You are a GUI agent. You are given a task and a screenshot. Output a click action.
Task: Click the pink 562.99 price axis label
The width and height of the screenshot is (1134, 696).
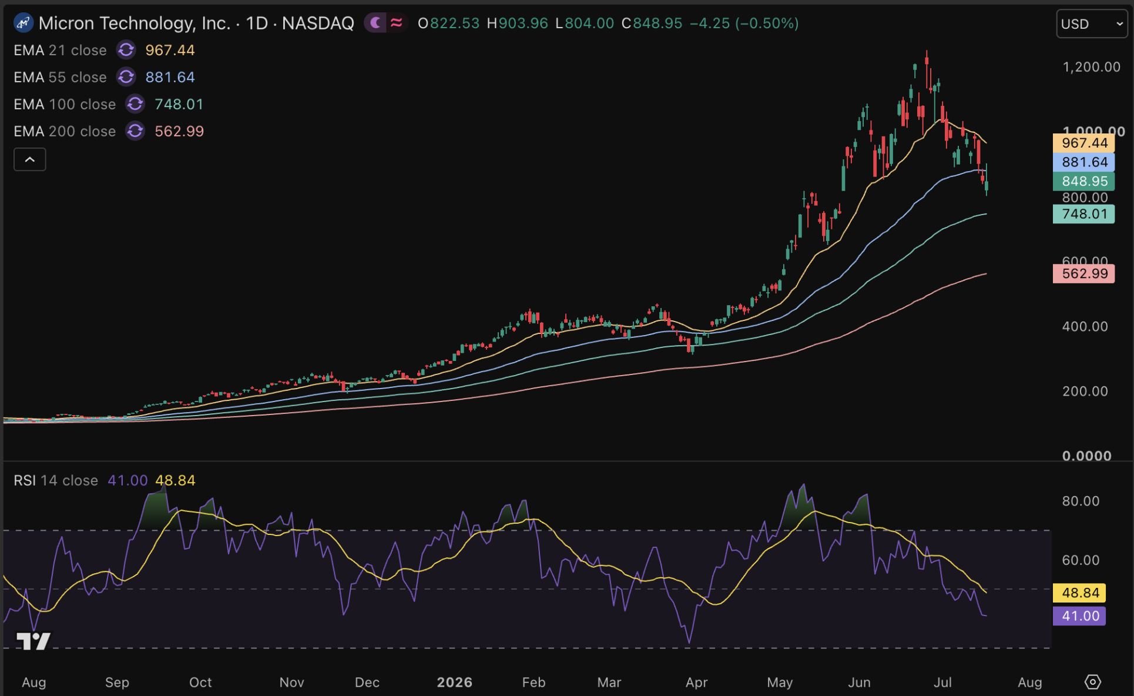pos(1084,274)
